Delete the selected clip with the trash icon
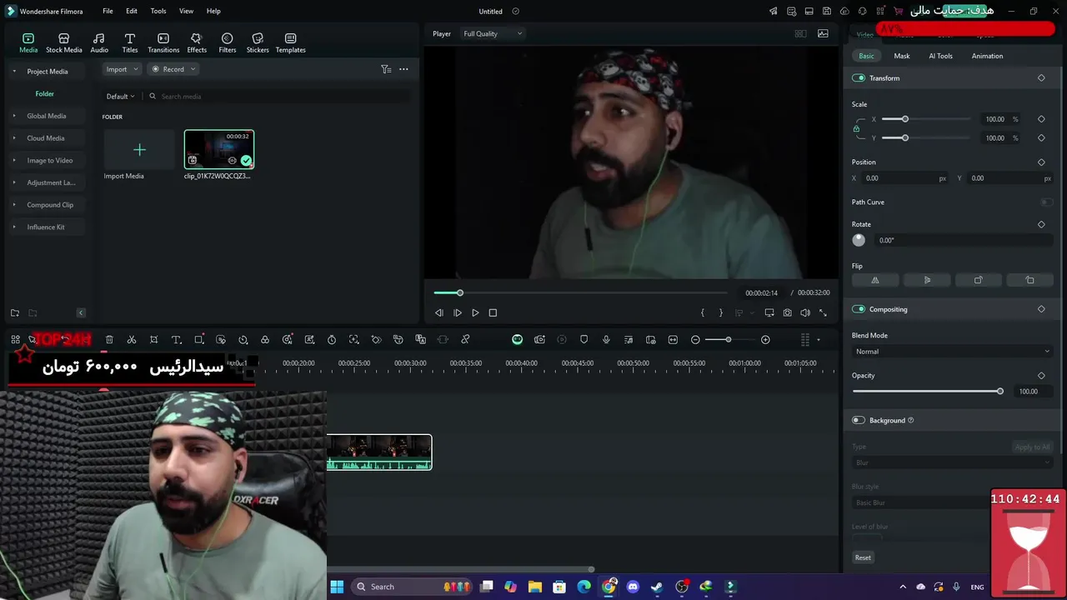Image resolution: width=1067 pixels, height=600 pixels. pos(109,340)
